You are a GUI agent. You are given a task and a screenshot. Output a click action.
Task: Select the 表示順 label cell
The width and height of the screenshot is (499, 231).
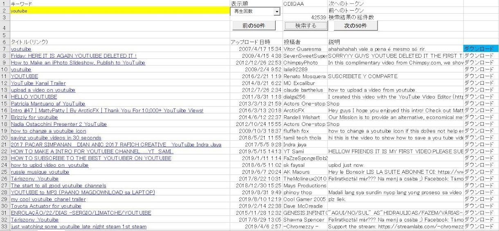pos(256,4)
